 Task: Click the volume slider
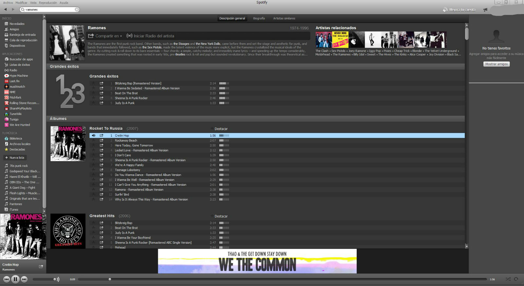(x=45, y=279)
